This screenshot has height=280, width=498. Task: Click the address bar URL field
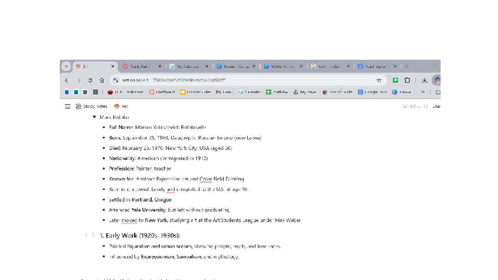pyautogui.click(x=241, y=81)
